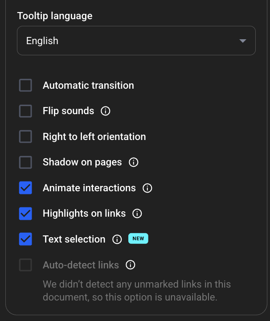Uncheck the Text selection checkbox
The height and width of the screenshot is (321, 270).
pos(25,239)
